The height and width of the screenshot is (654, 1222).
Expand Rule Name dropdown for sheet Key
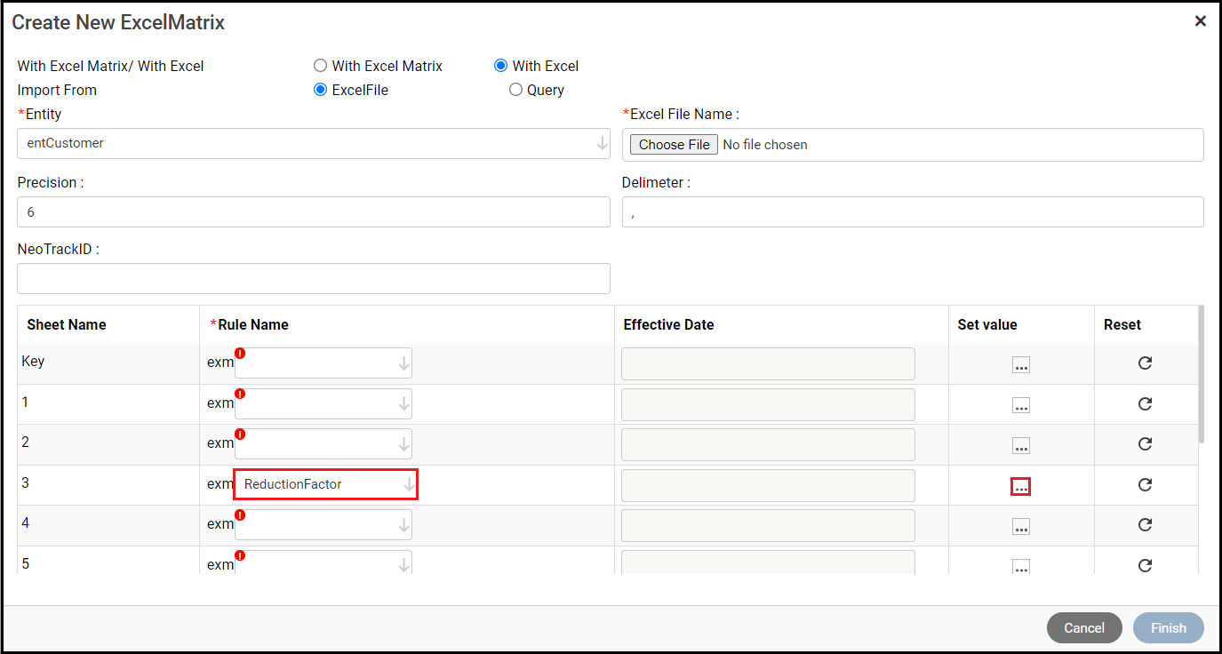click(x=403, y=363)
